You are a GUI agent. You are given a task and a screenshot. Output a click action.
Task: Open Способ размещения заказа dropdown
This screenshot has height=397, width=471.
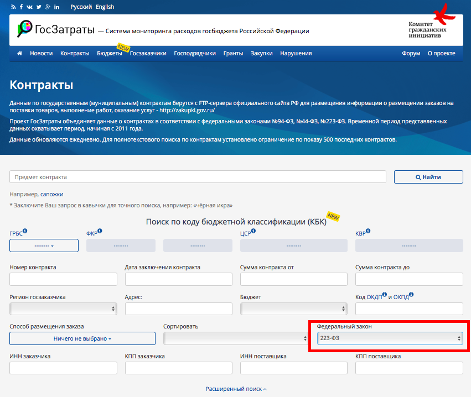pos(82,338)
